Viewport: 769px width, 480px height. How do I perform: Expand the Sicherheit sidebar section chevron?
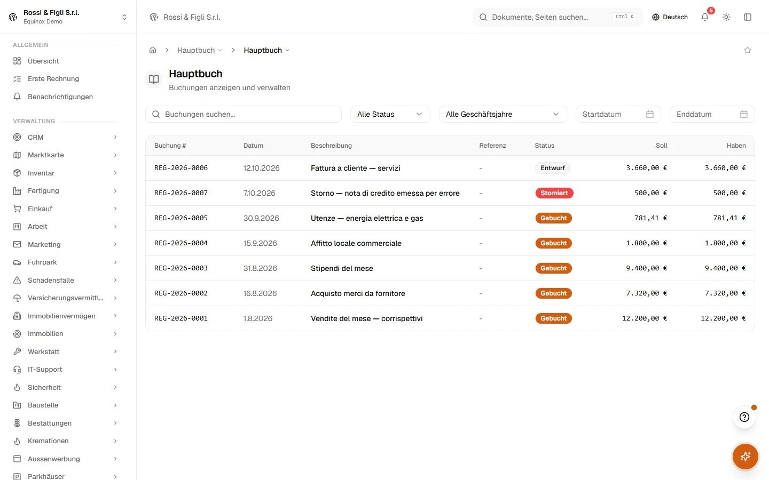click(115, 387)
